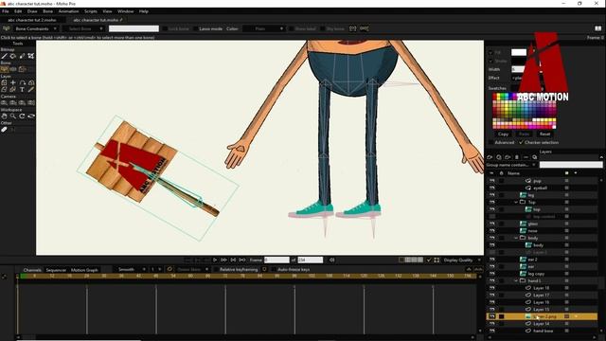Click the Duplicate Layer icon in Layers panel

499,157
